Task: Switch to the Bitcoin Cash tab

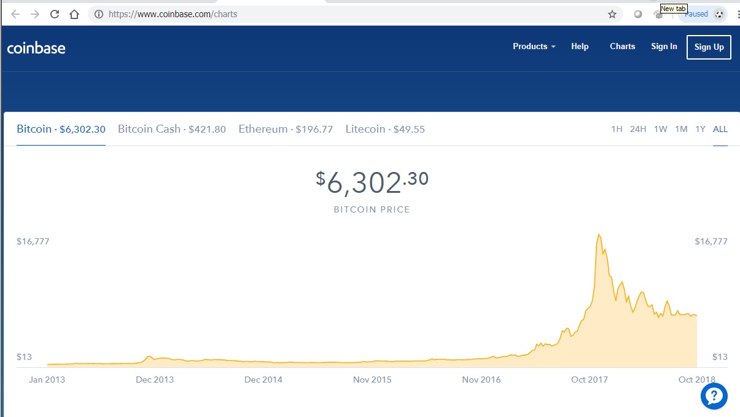Action: pyautogui.click(x=172, y=129)
